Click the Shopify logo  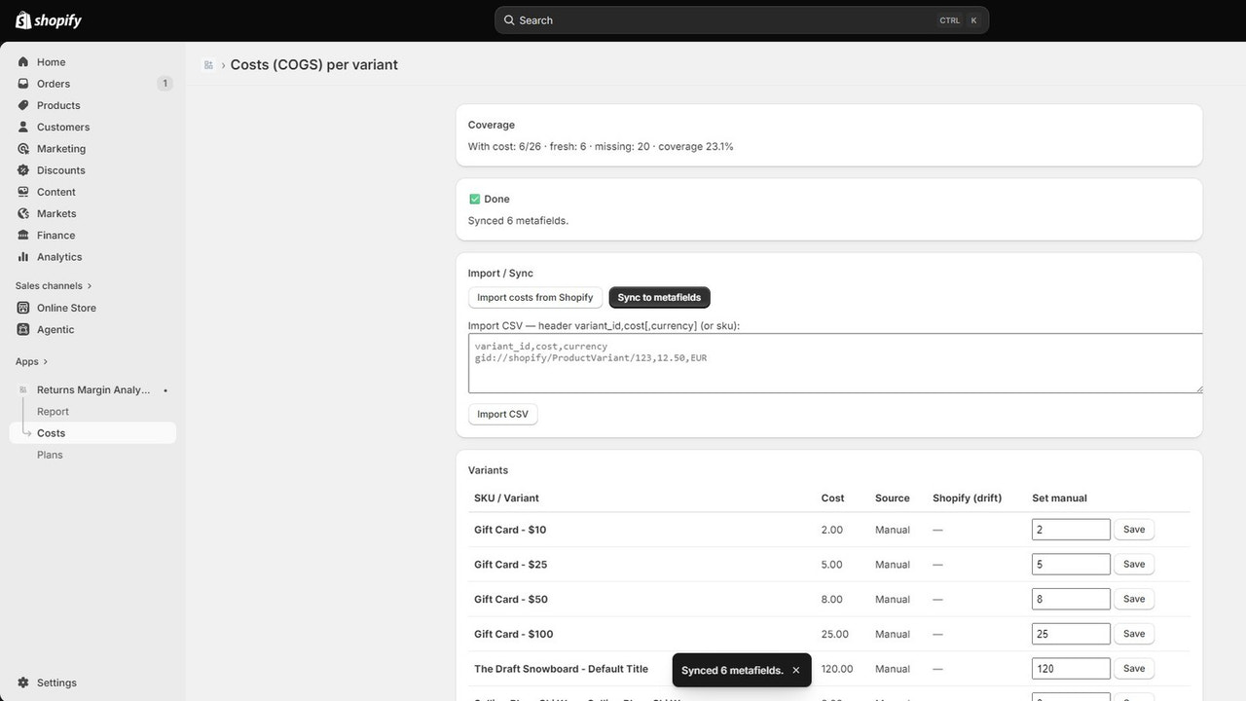tap(49, 20)
